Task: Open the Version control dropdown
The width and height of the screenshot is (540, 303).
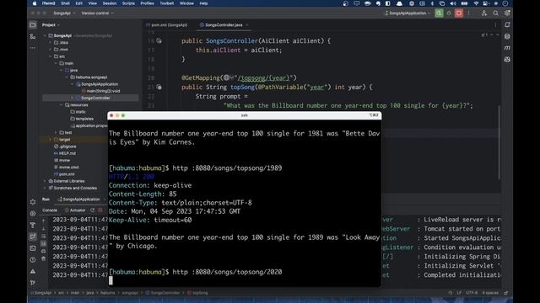Action: click(x=98, y=13)
